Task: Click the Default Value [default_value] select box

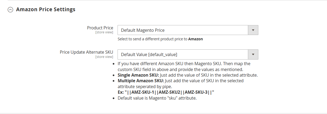Action: click(183, 54)
